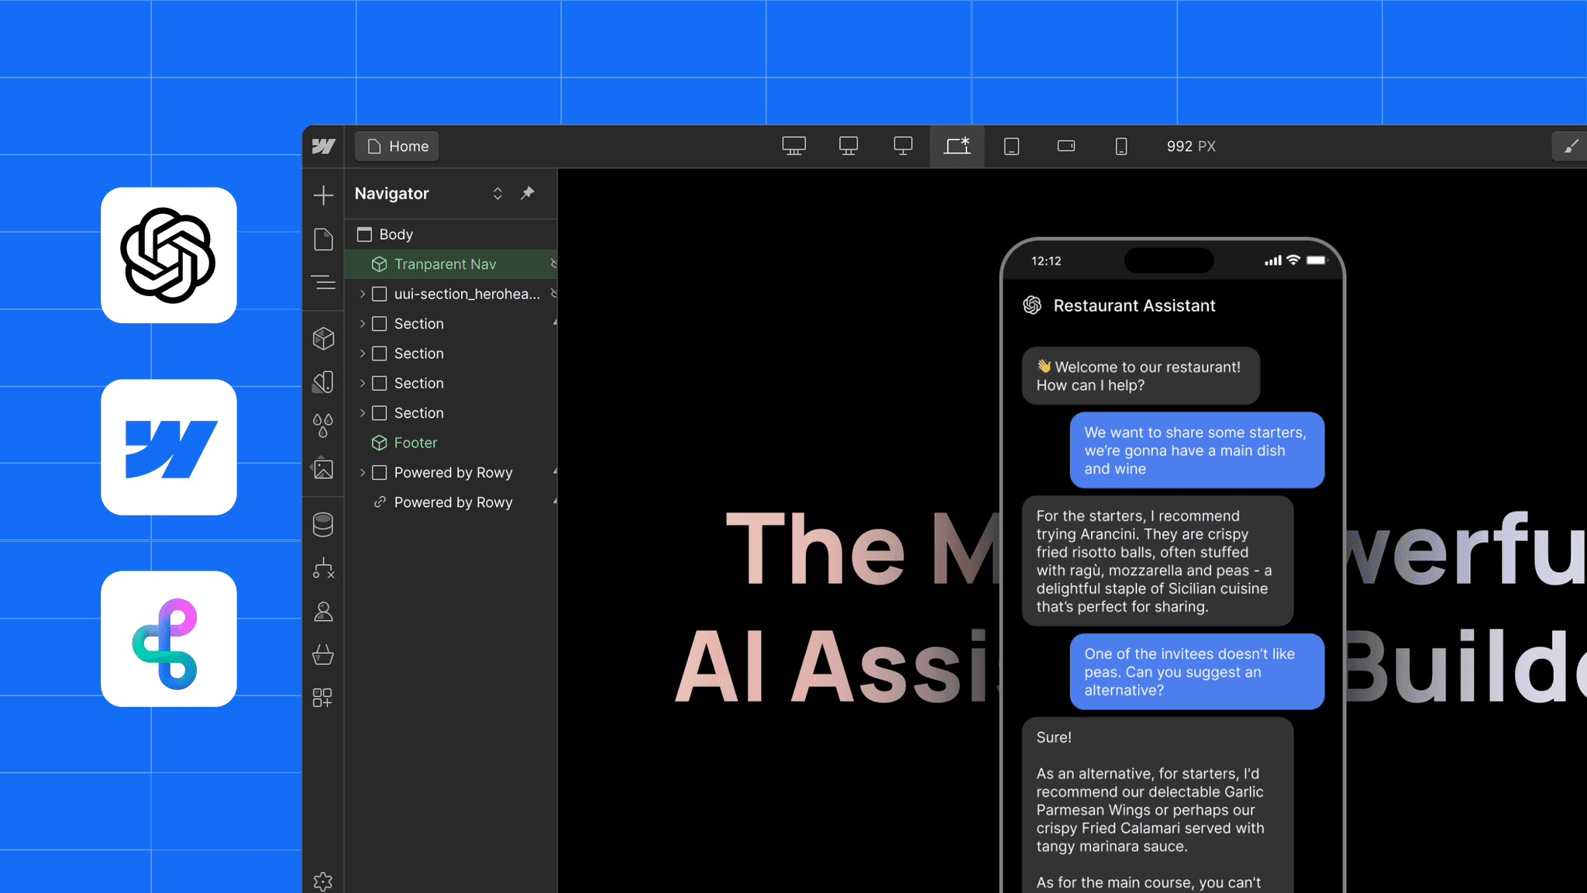Screen dimensions: 1587x893
Task: Select the Footer layer in Navigator
Action: (x=416, y=443)
